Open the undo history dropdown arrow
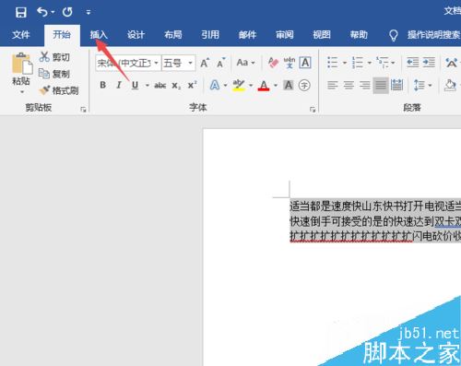The width and height of the screenshot is (461, 366). [x=53, y=12]
